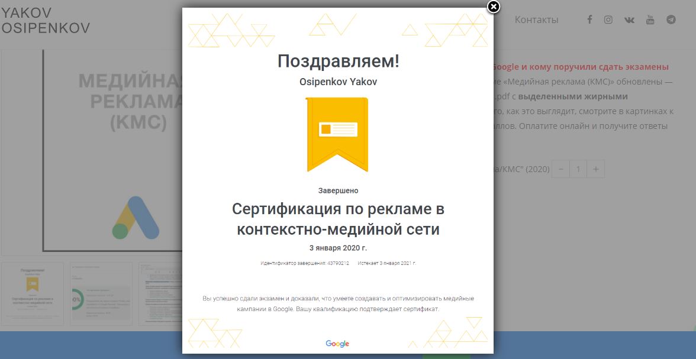Click the yellow award ribbon on the certificate
Image resolution: width=696 pixels, height=359 pixels.
[337, 133]
